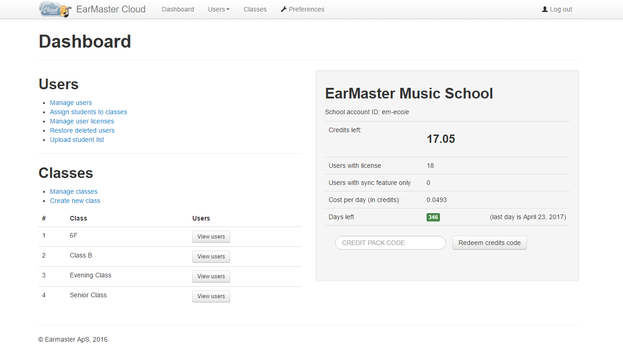Open Restore deleted users link
The width and height of the screenshot is (623, 362).
coord(82,130)
